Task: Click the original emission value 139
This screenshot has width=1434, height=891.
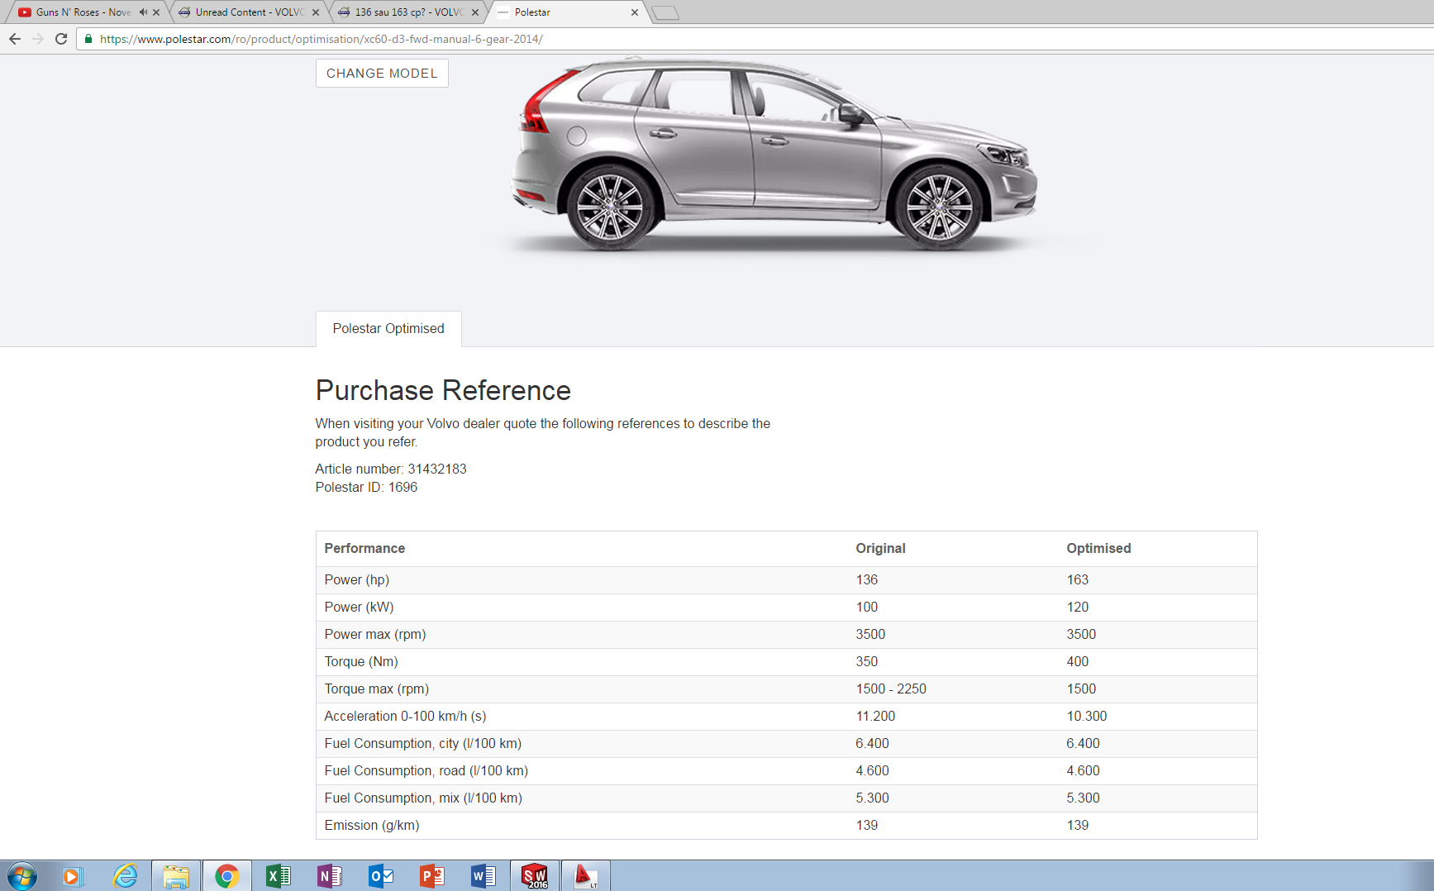Action: (866, 825)
